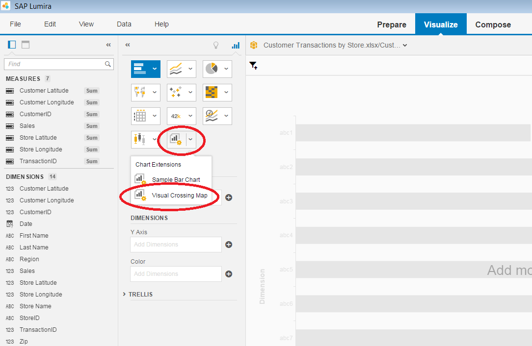Select the scatter plot chart icon
The image size is (532, 346).
pyautogui.click(x=176, y=92)
